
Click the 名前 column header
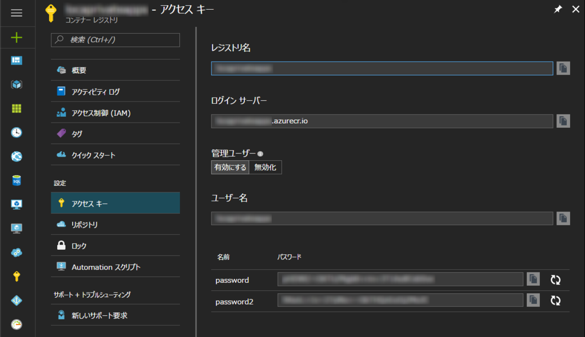223,257
